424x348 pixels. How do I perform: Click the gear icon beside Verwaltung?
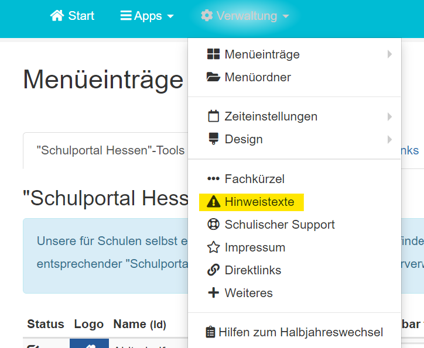click(x=207, y=16)
